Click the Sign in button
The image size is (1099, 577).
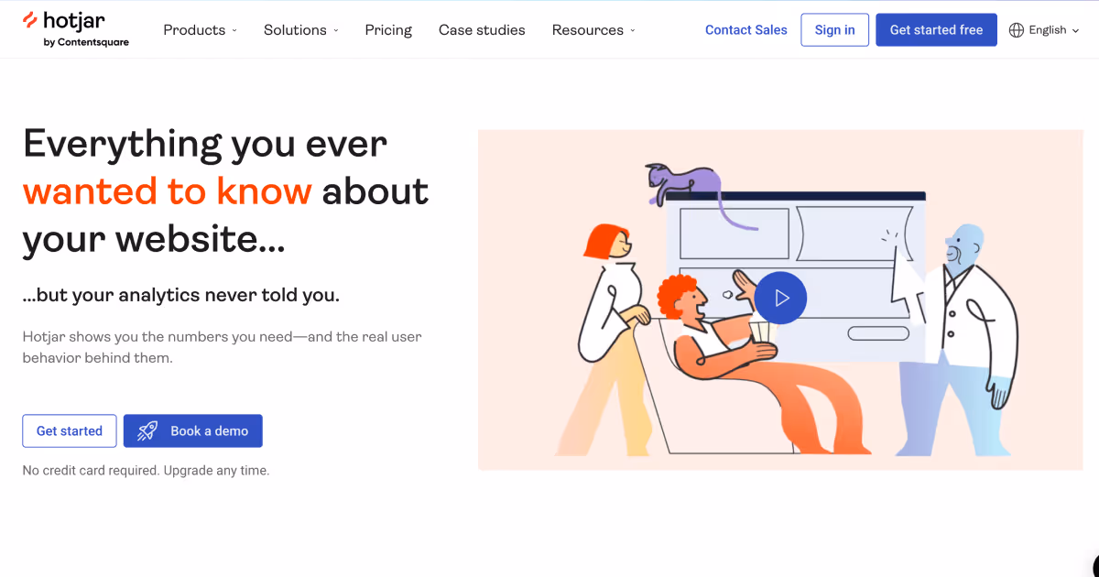click(x=834, y=30)
